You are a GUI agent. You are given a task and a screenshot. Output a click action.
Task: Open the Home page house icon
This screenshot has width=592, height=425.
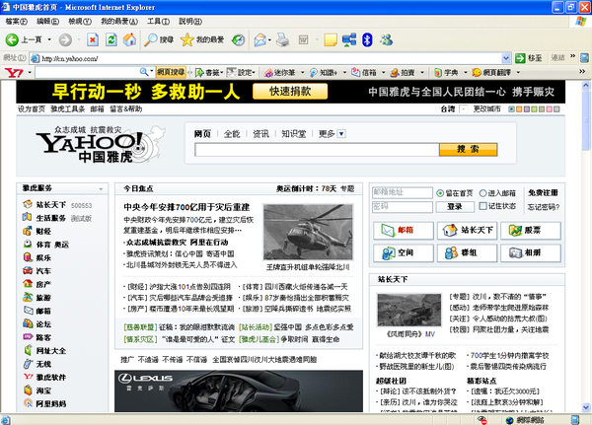129,39
